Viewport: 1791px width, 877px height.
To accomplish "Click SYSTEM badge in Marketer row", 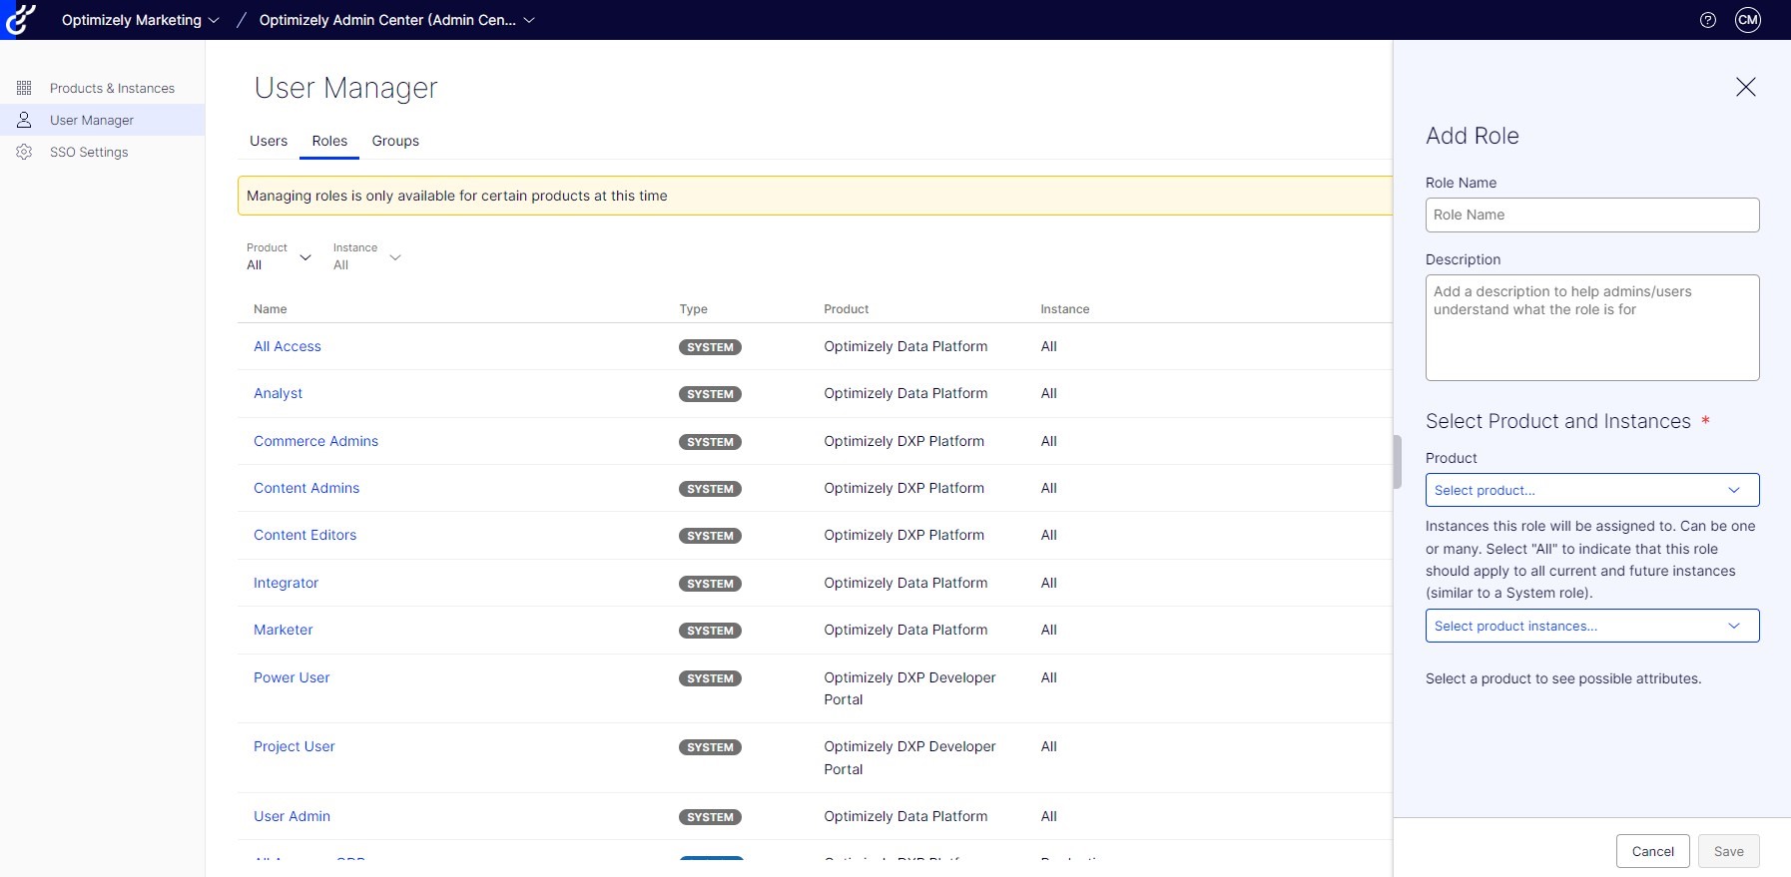I will point(710,631).
